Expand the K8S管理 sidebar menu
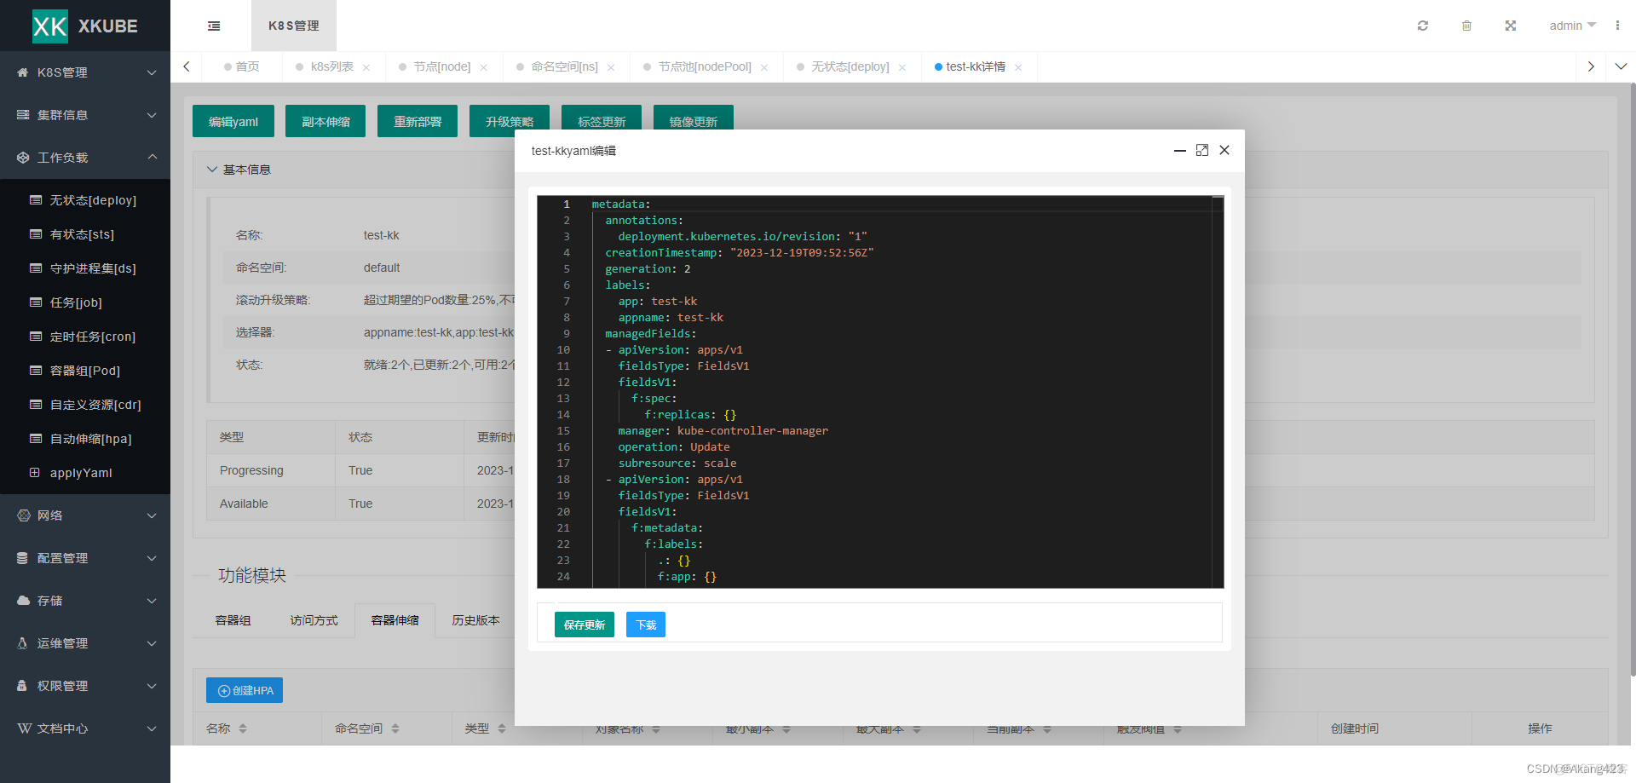 pyautogui.click(x=85, y=72)
